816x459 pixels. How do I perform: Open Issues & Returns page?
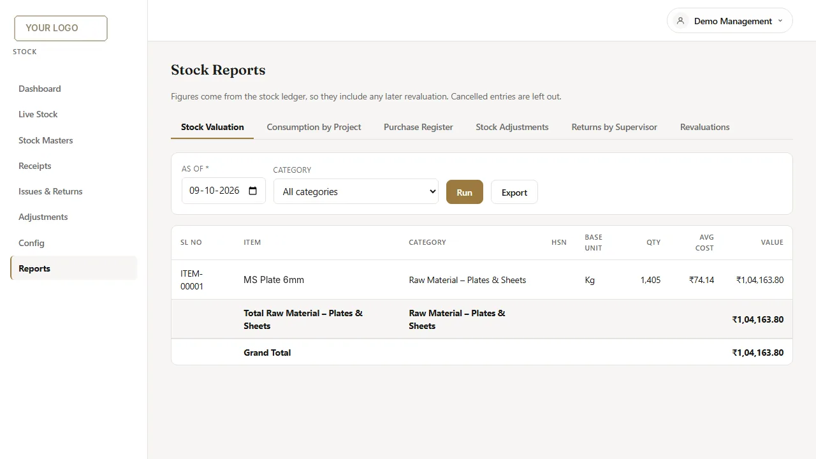pyautogui.click(x=74, y=191)
